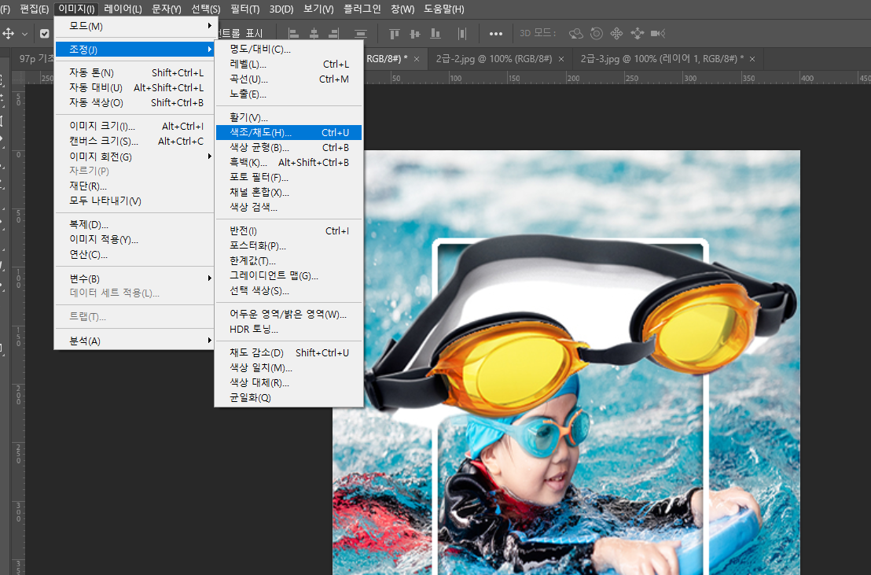
Task: Choose 모두 나타내기(V) menu entry
Action: [x=134, y=201]
